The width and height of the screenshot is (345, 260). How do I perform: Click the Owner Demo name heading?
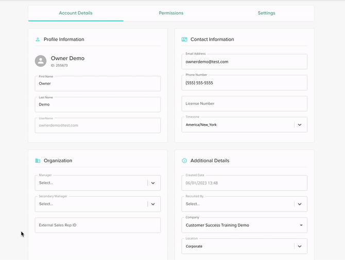click(x=68, y=58)
